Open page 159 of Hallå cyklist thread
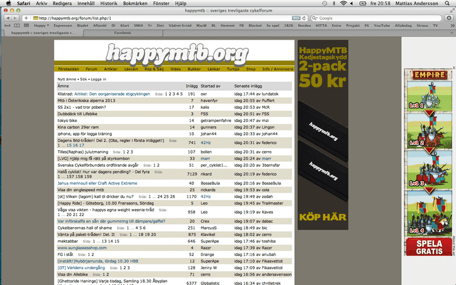The width and height of the screenshot is (456, 285). tap(88, 177)
